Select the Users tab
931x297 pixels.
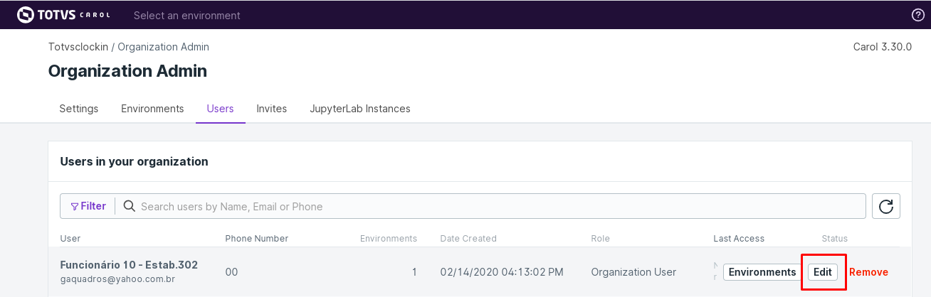220,109
